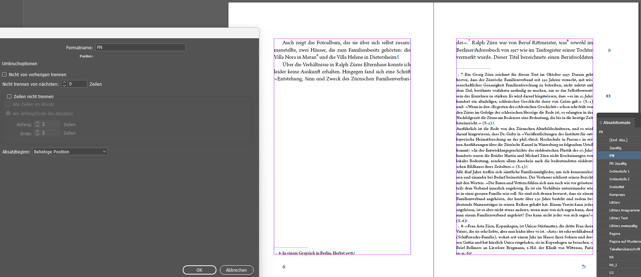Select the 'LitVerz Text' style

coord(619,218)
